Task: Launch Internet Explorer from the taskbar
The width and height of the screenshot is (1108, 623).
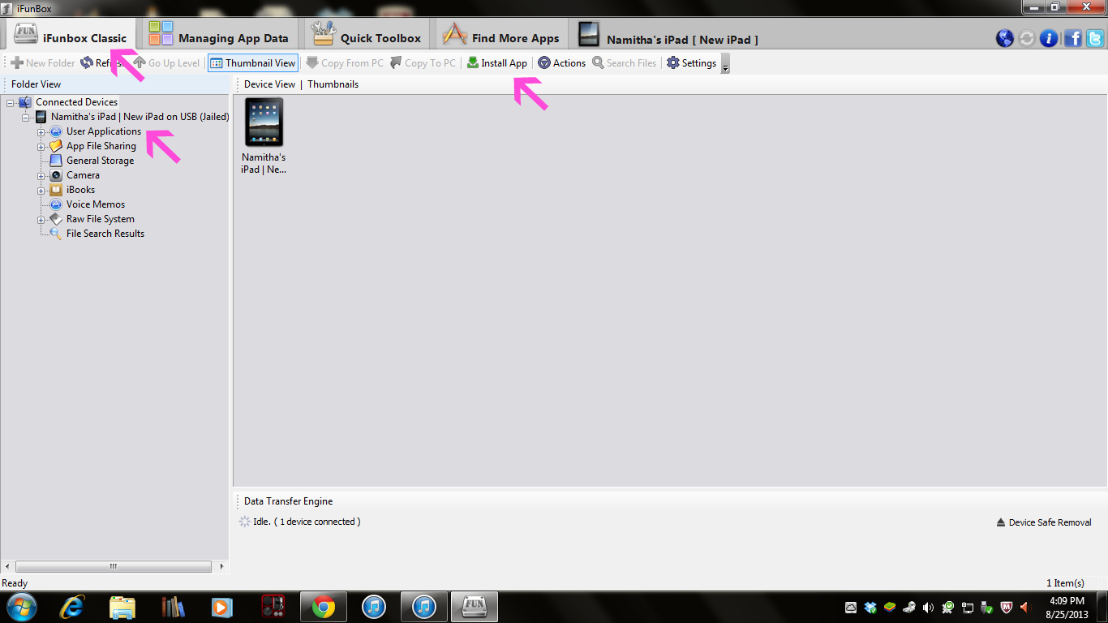Action: click(73, 607)
